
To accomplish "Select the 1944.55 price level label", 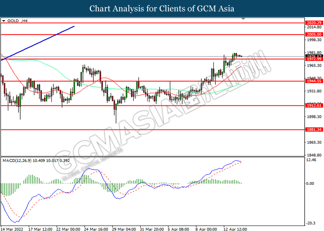I will [x=314, y=81].
